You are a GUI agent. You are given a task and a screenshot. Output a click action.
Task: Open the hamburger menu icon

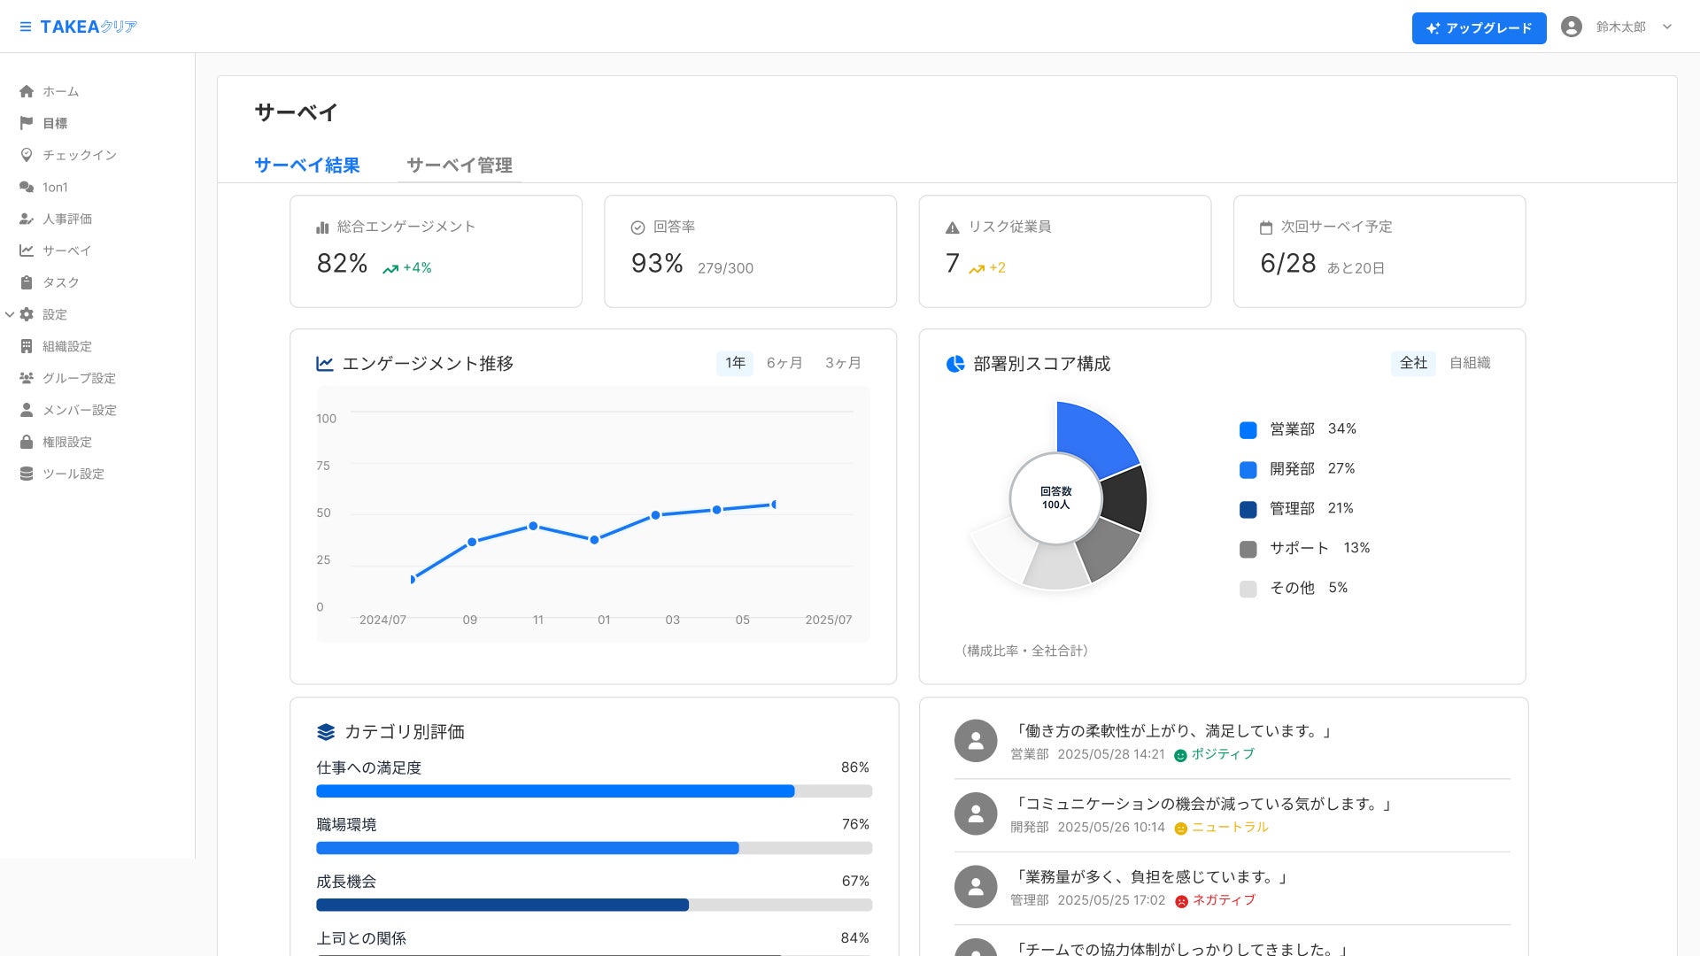coord(25,27)
